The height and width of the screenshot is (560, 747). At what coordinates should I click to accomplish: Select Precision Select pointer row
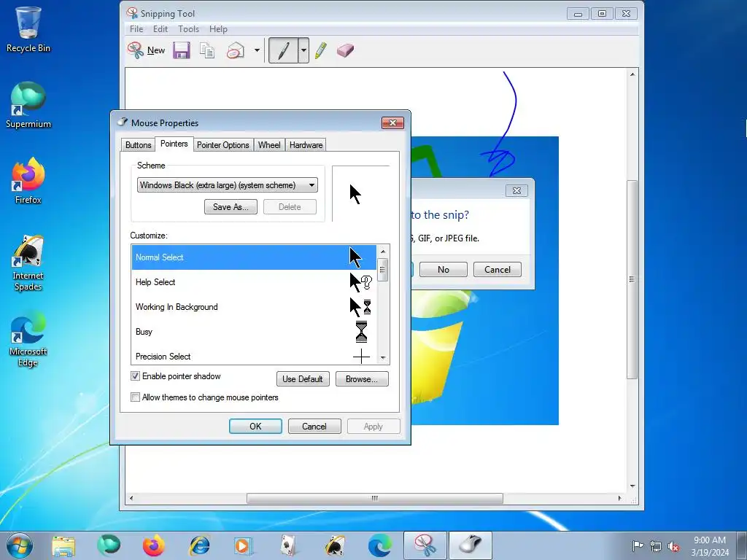tap(254, 355)
